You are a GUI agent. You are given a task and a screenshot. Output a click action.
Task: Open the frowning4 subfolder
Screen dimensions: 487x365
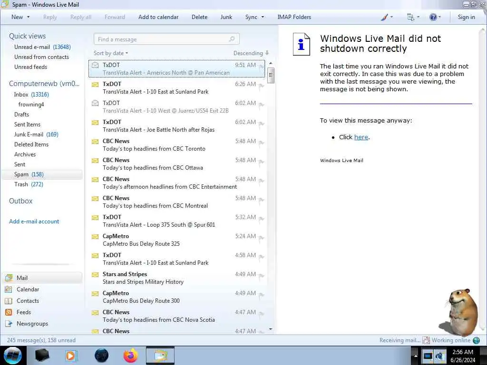31,104
